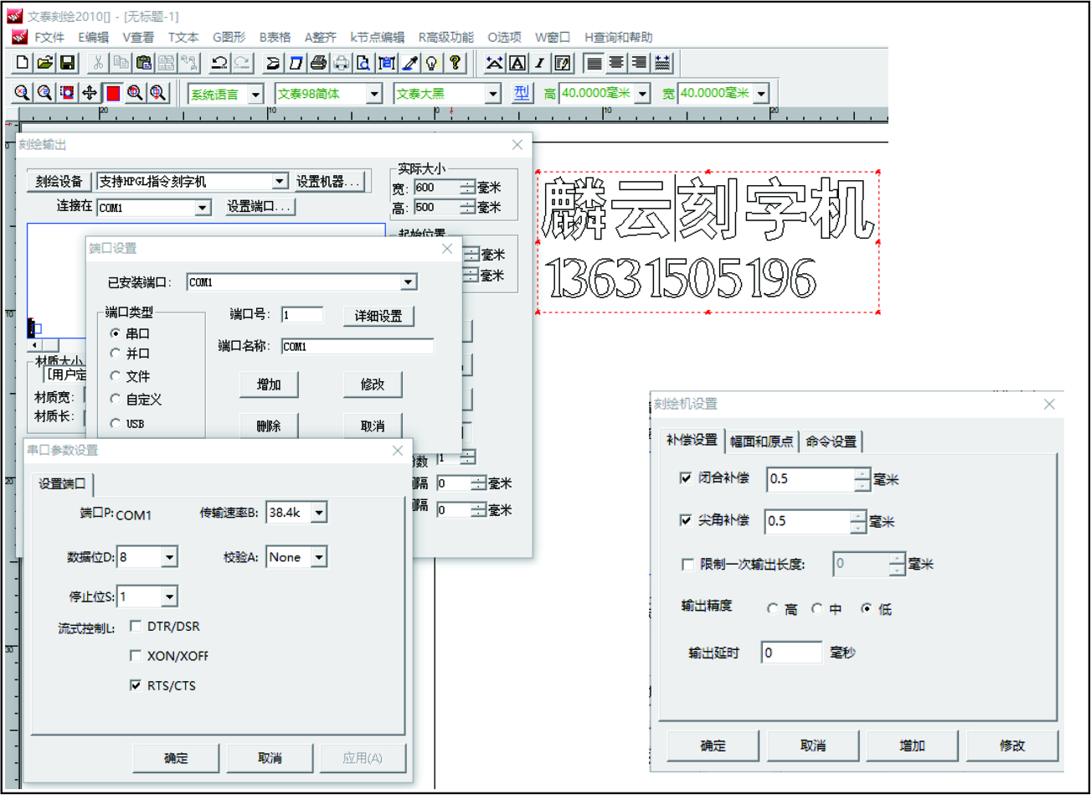Open the F文件 menu

pyautogui.click(x=49, y=37)
